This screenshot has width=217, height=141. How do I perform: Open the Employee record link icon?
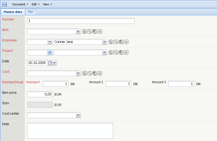[111, 42]
